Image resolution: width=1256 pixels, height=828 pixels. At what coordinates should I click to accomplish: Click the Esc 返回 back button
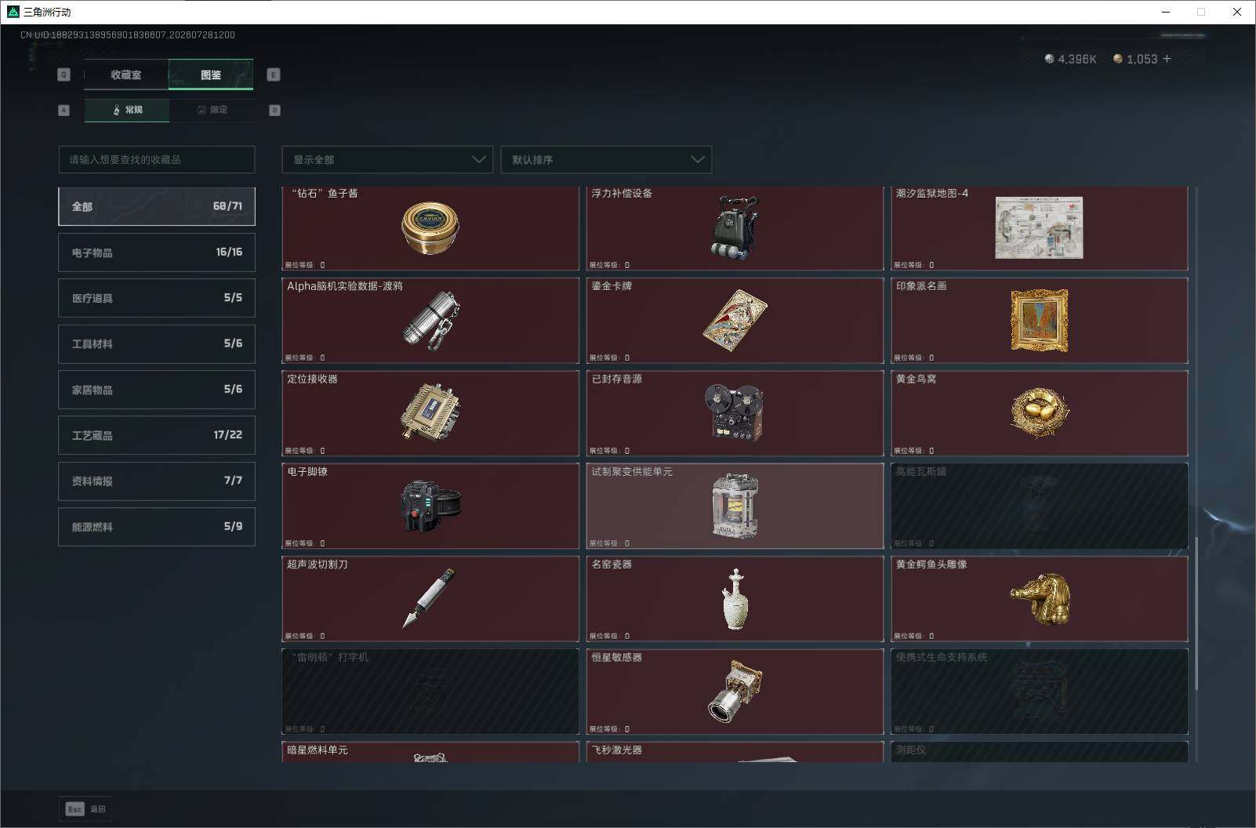pyautogui.click(x=85, y=808)
